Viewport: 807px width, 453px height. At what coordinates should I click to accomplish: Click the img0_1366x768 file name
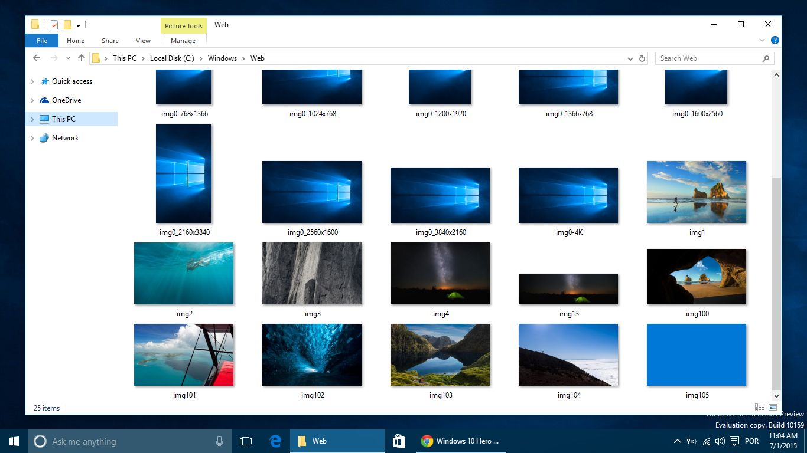569,114
